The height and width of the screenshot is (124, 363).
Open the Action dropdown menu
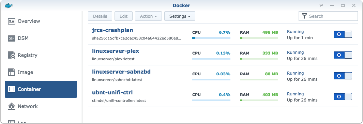[148, 16]
